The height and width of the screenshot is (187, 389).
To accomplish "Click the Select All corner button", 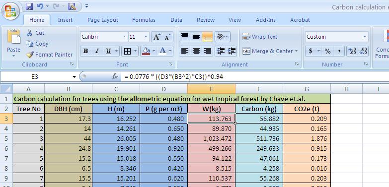I will (6, 89).
